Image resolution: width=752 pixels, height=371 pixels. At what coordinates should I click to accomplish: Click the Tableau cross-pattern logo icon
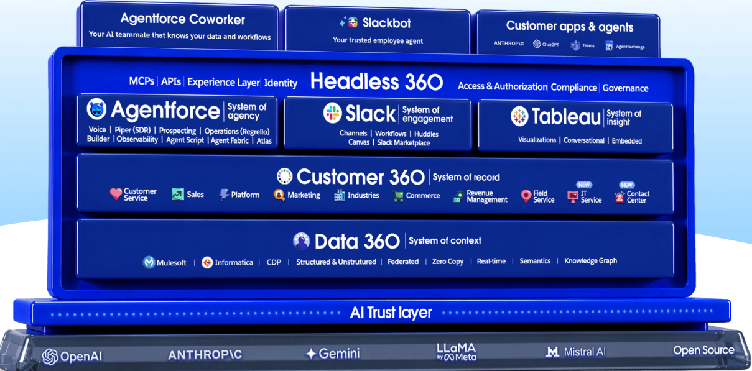519,116
